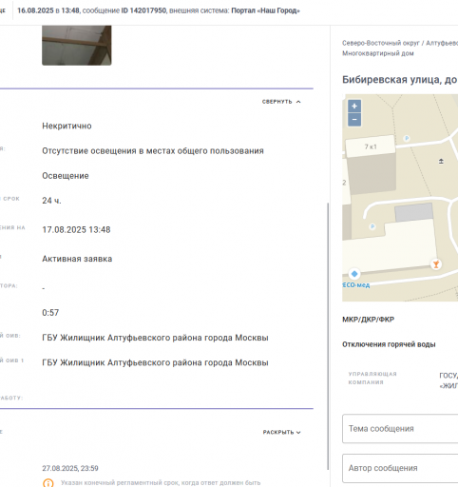
Task: Click ОИВ row value ГБУ Жилищник Алтуфьевского района
Action: [x=155, y=338]
